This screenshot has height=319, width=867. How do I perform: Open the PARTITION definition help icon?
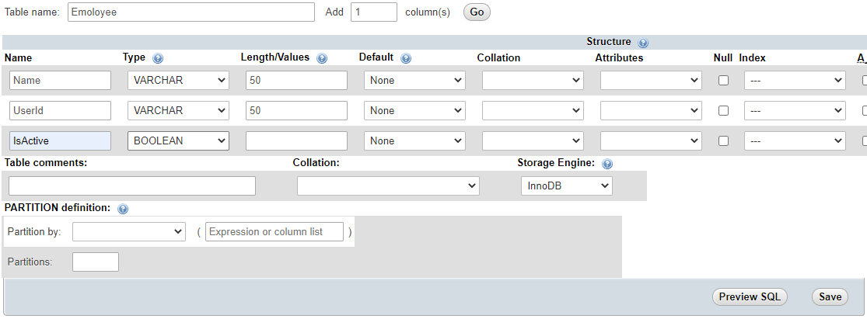pos(123,209)
